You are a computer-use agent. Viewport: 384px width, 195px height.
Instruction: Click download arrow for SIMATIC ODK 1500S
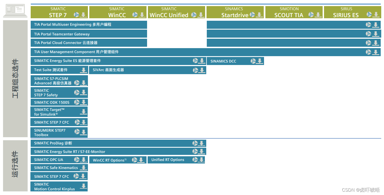[x=83, y=102]
